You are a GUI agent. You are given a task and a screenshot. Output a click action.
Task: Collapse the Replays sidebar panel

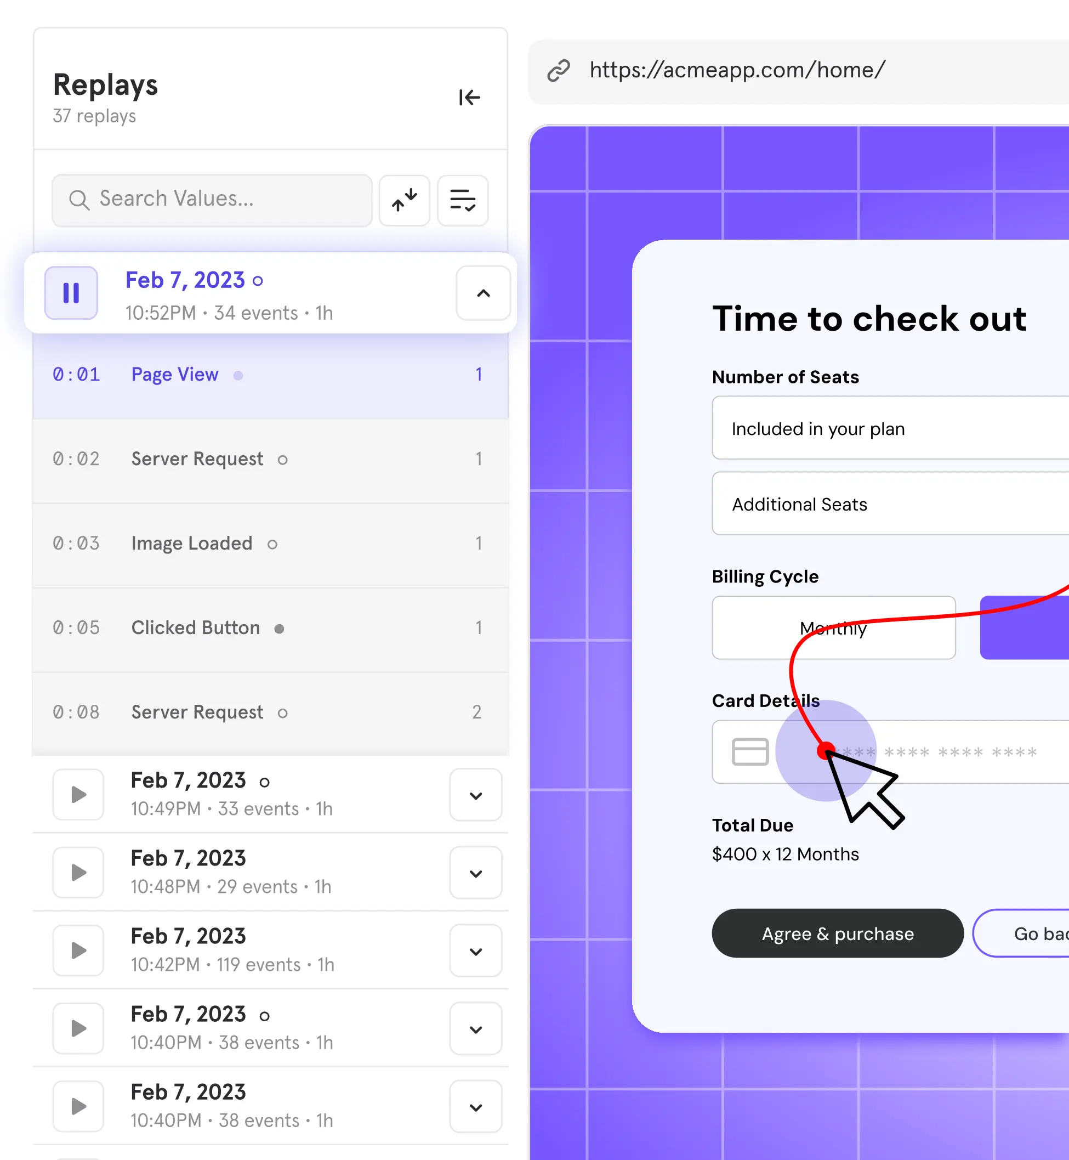tap(469, 97)
